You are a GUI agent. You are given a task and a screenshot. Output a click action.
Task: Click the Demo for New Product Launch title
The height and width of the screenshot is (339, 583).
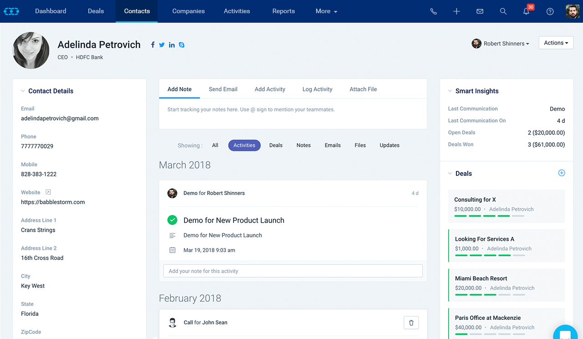[x=234, y=220]
